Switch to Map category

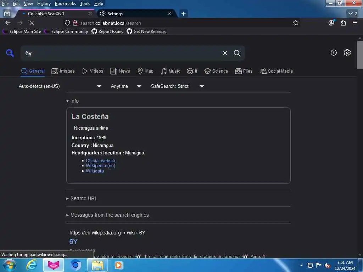[145, 71]
